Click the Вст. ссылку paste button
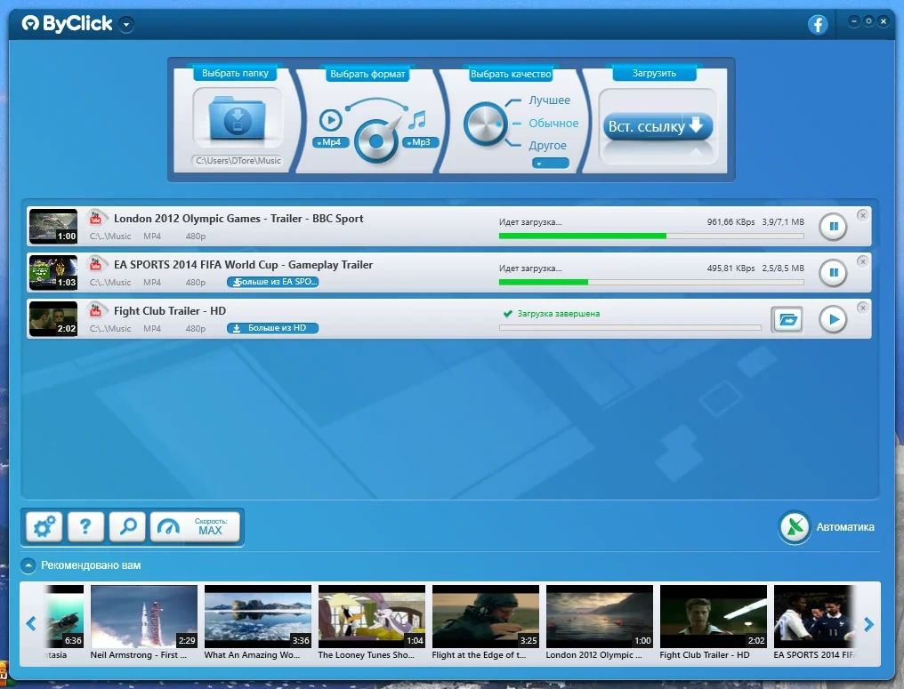This screenshot has height=689, width=904. [x=658, y=126]
